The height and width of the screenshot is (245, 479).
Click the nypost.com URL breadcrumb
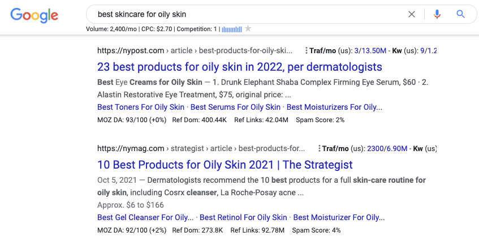pyautogui.click(x=195, y=51)
